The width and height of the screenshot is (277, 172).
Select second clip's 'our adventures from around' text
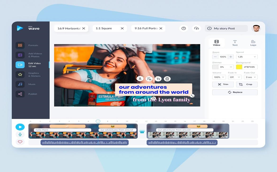pos(185,130)
